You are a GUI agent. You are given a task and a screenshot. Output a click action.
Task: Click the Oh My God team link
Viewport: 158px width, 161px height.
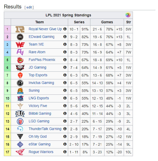pyautogui.click(x=38, y=137)
